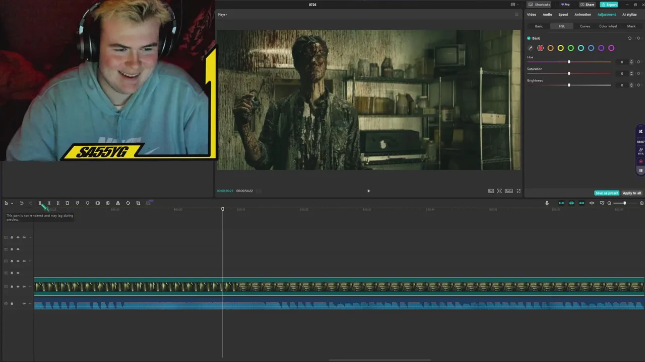Toggle the main track magnet icon
This screenshot has width=645, height=362.
[561, 203]
